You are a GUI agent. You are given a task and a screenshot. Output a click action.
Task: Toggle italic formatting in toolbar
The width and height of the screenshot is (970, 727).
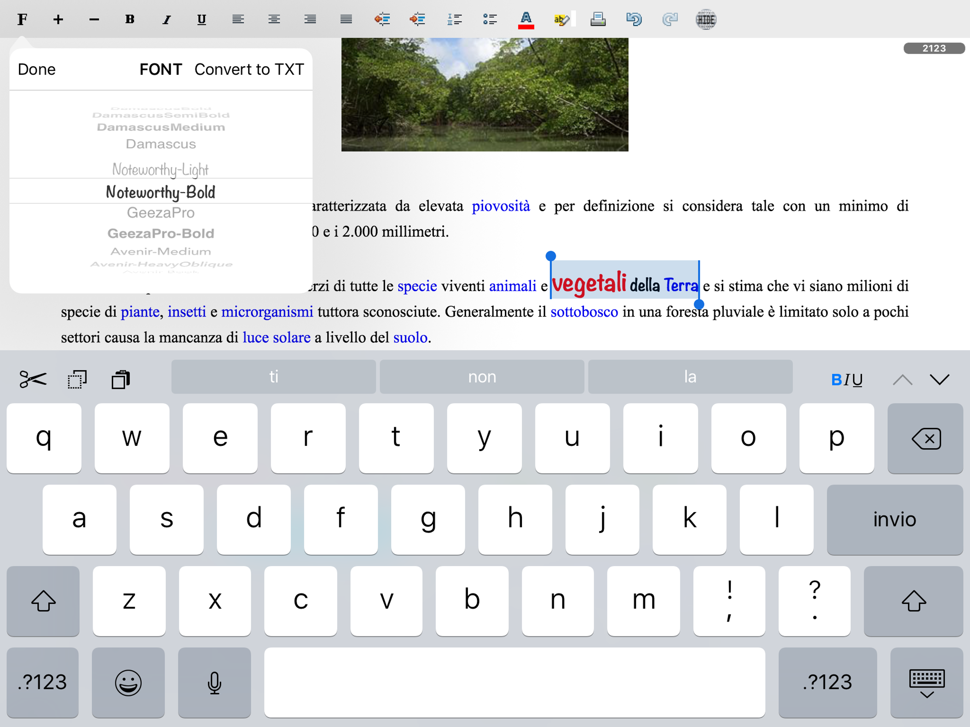tap(166, 19)
